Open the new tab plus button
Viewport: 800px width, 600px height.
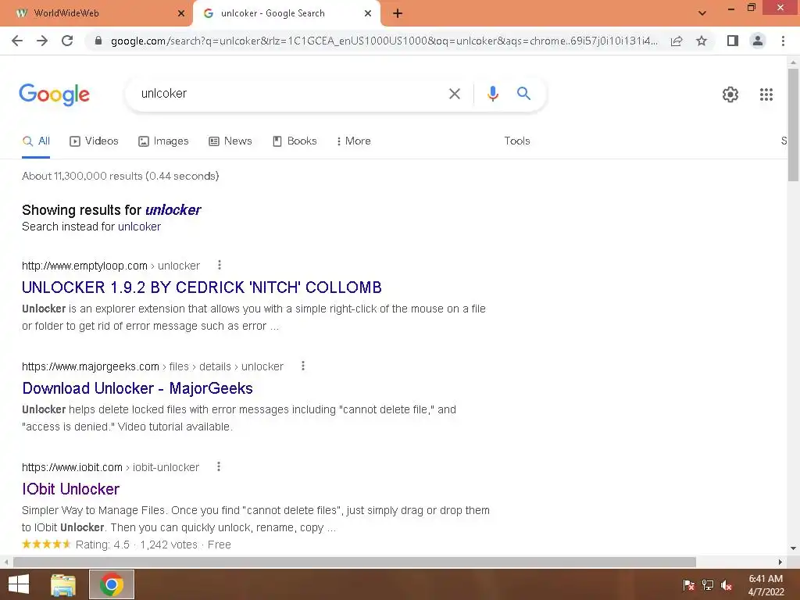click(398, 14)
